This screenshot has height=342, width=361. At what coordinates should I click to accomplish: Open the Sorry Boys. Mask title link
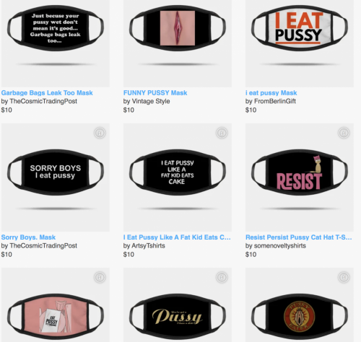[28, 237]
